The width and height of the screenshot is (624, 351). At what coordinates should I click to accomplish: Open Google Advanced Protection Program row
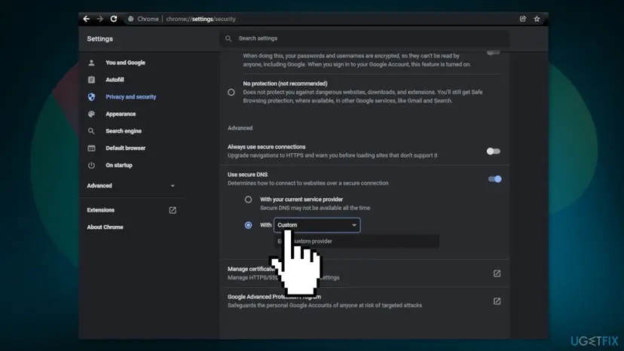pos(364,301)
